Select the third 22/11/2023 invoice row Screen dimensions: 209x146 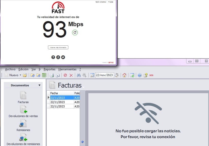click(63, 106)
